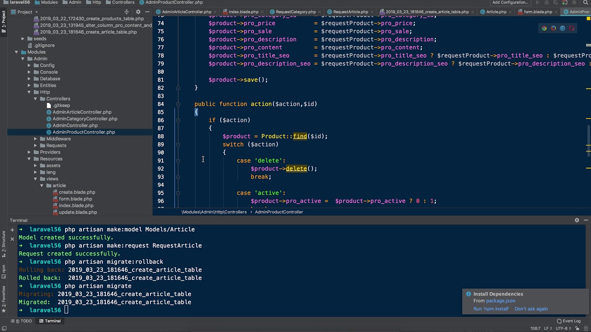The width and height of the screenshot is (591, 332).
Task: Toggle the Favorites tool window stripe button
Action: [x=4, y=299]
